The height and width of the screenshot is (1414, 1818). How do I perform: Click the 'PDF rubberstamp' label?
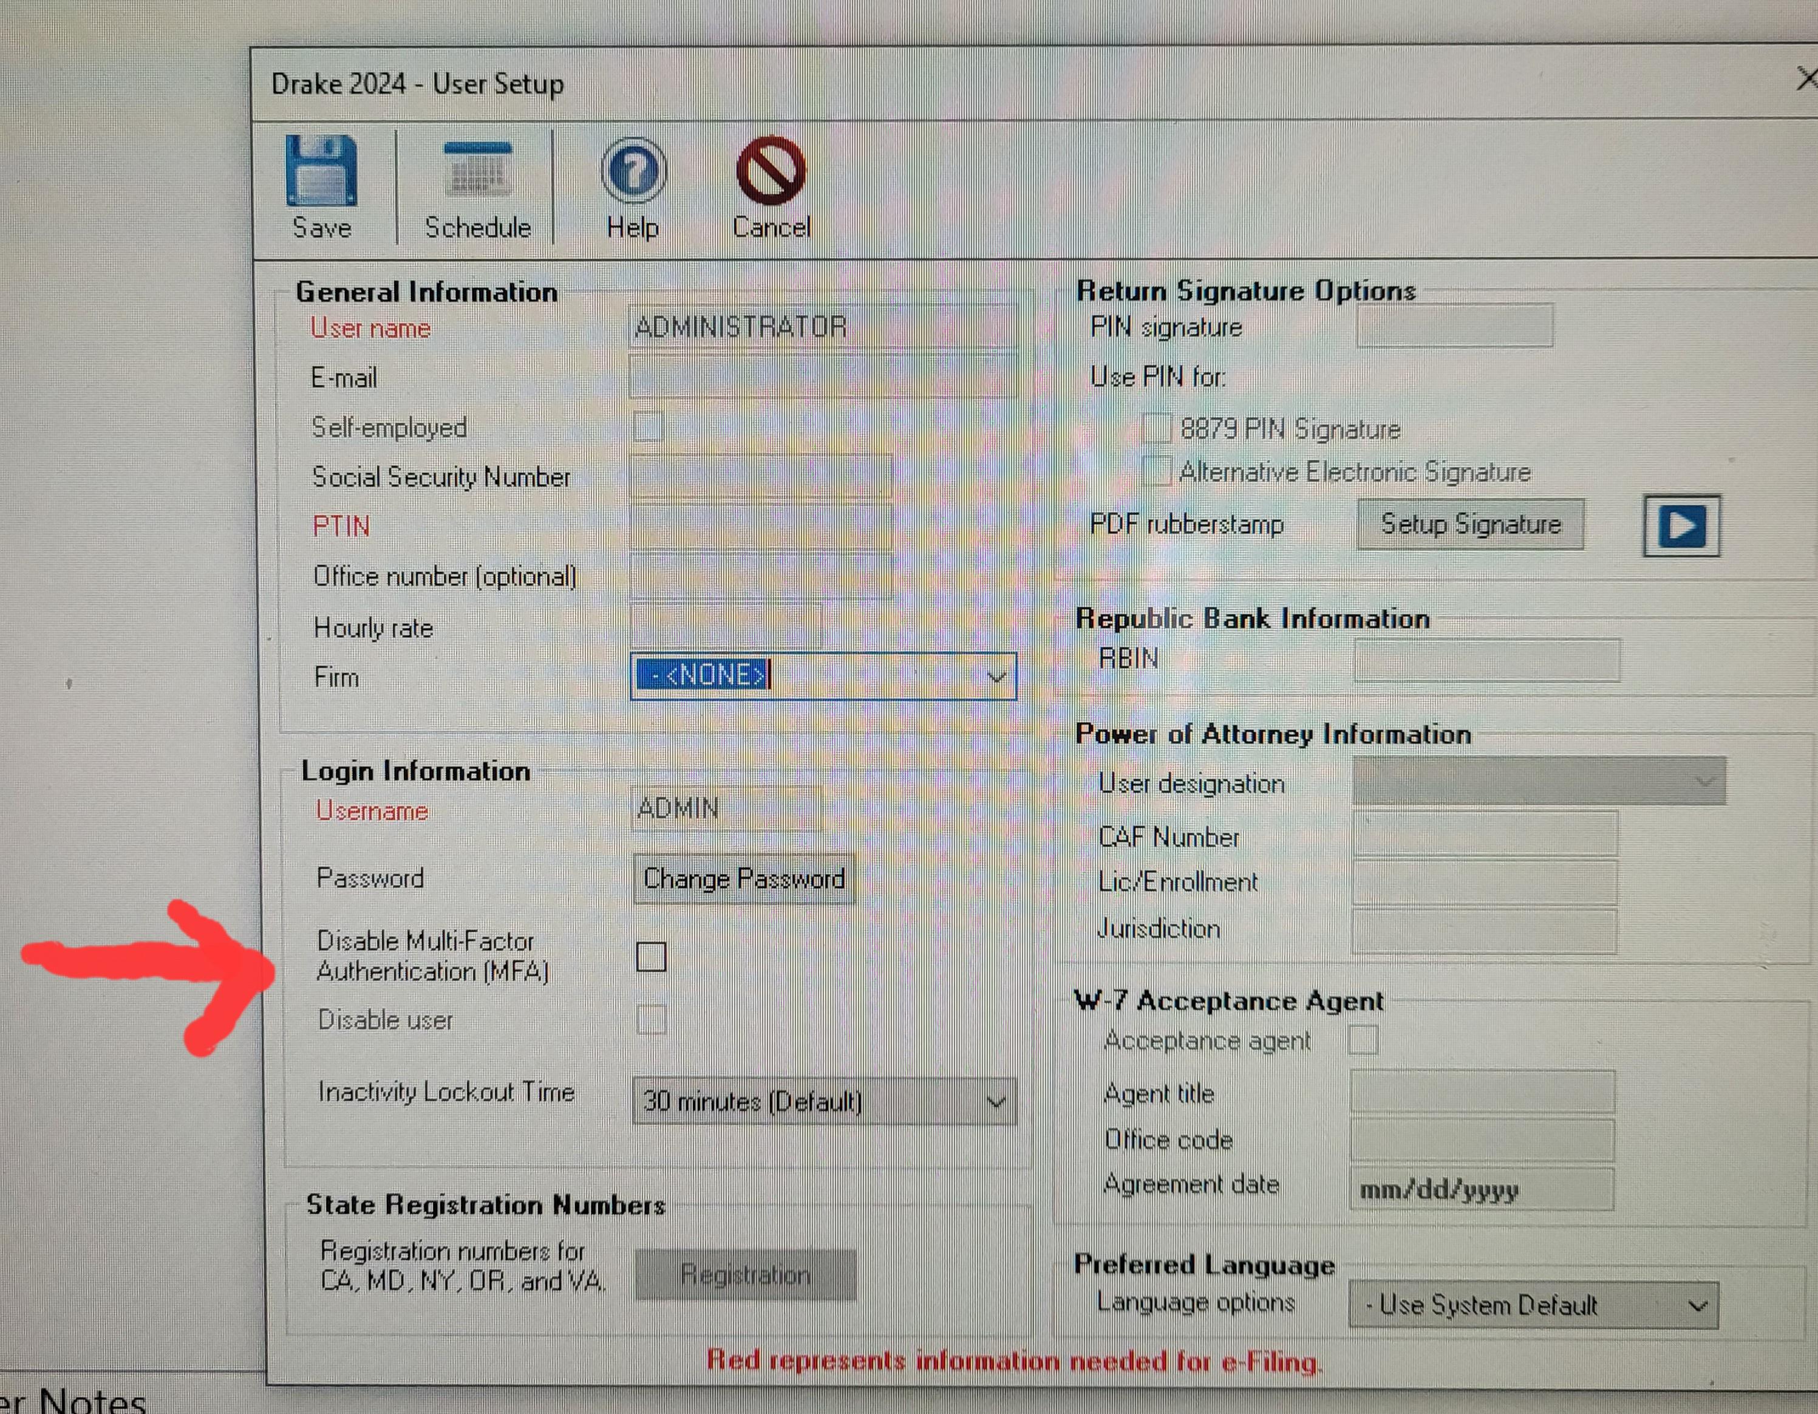[x=1187, y=524]
